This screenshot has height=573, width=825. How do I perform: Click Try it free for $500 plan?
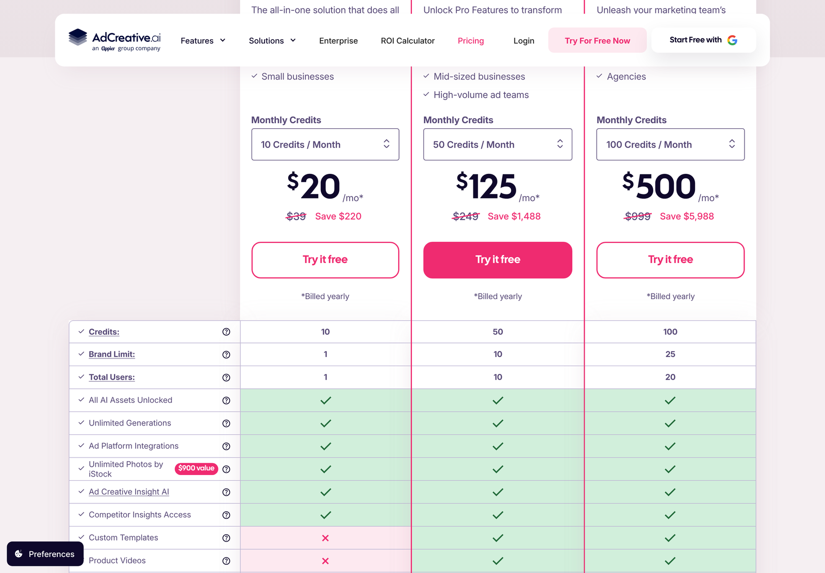(x=670, y=260)
